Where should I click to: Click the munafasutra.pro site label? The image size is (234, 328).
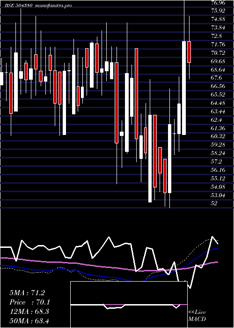(x=54, y=6)
